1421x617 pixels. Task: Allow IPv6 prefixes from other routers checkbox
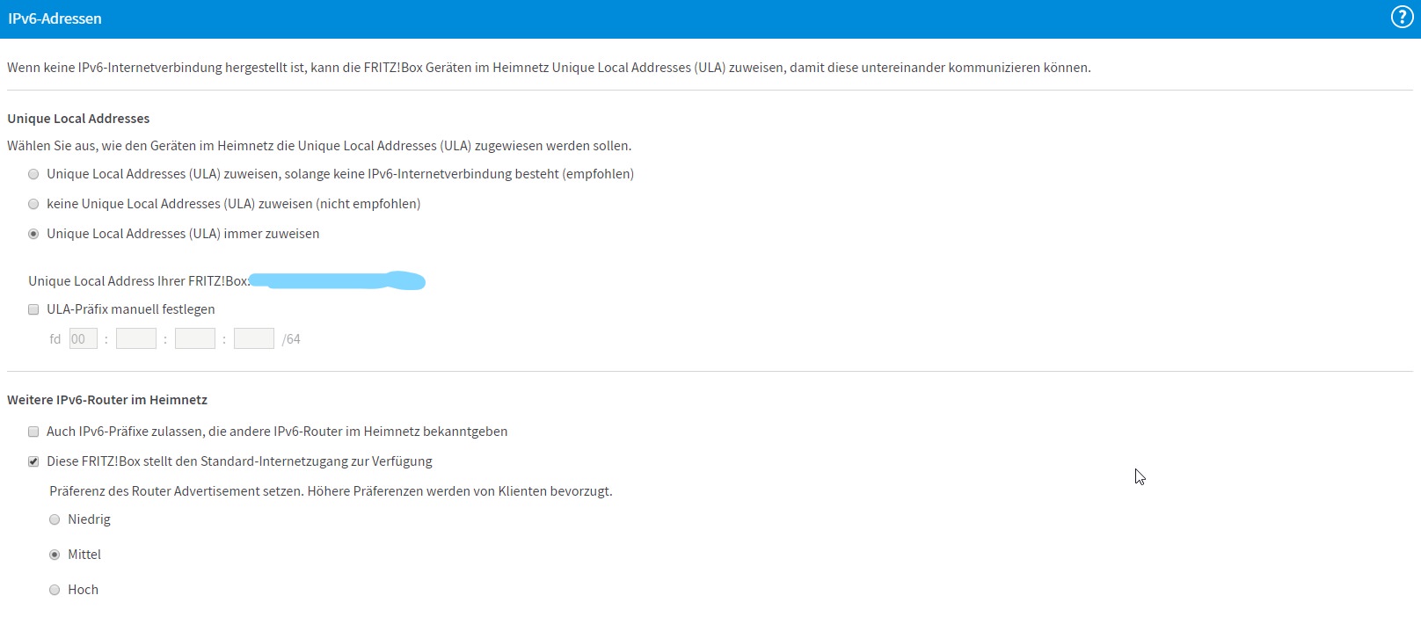(33, 432)
